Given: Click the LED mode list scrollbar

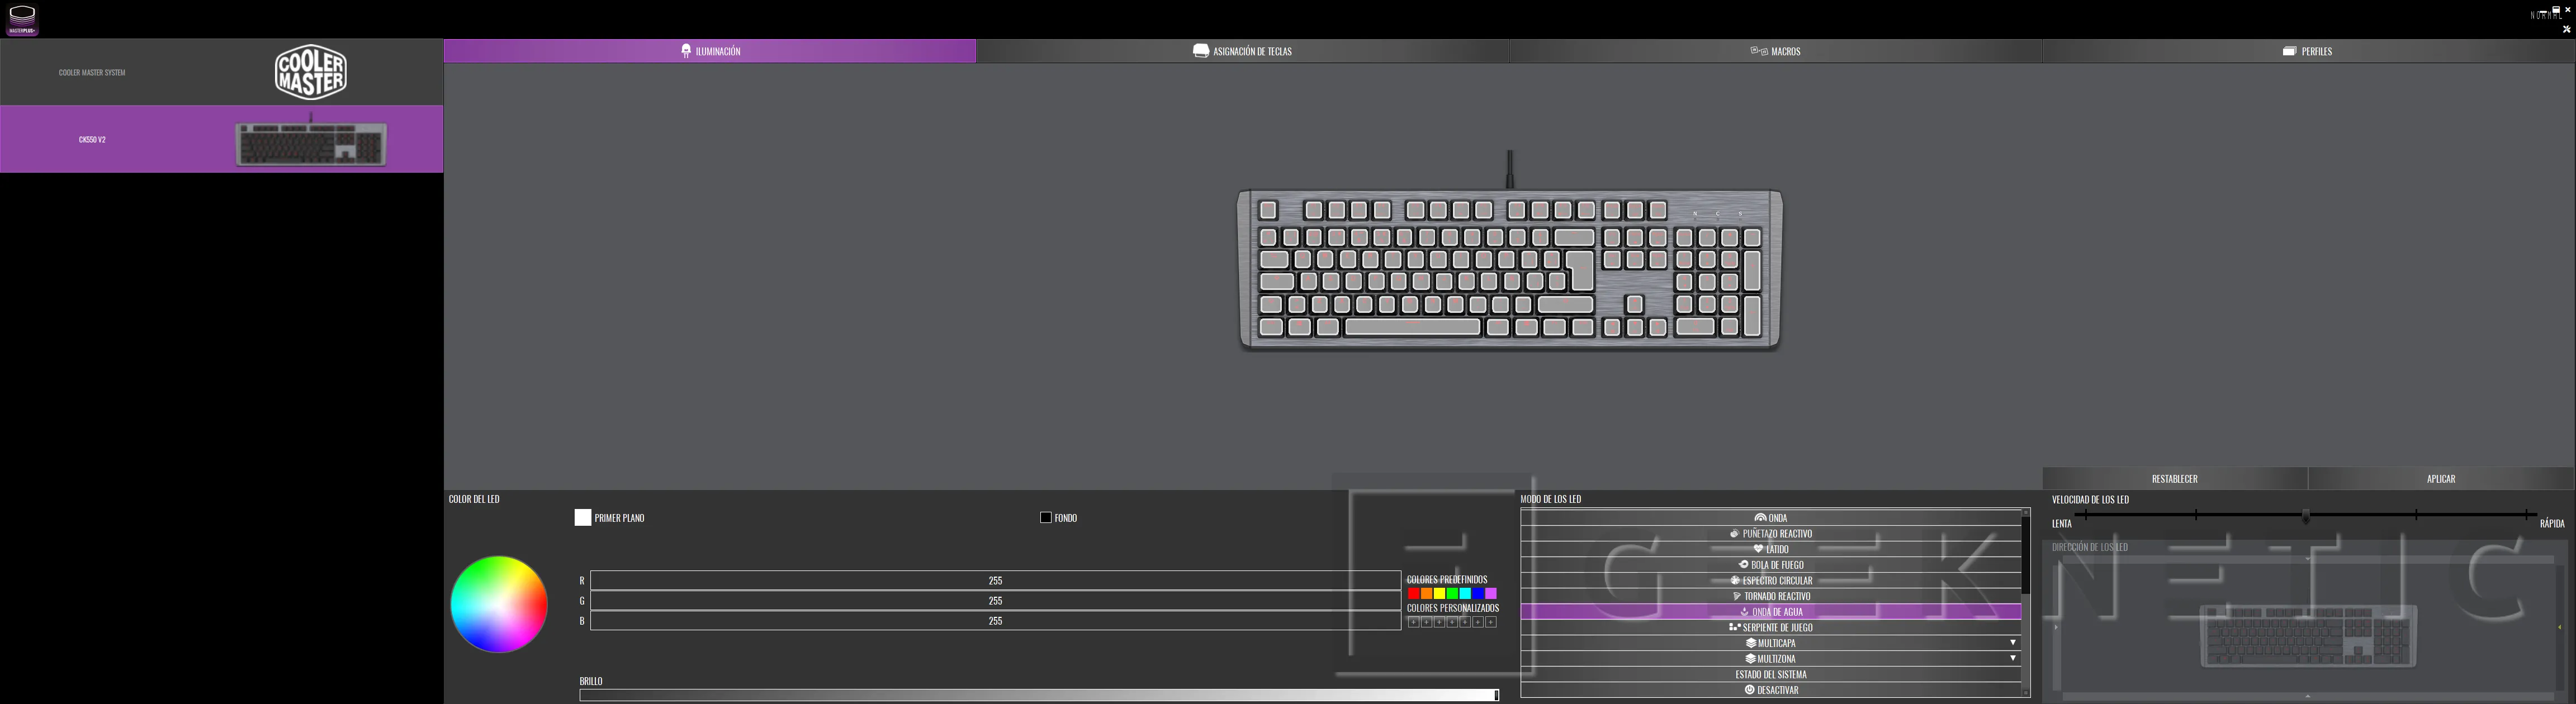Looking at the screenshot, I should pos(2026,556).
